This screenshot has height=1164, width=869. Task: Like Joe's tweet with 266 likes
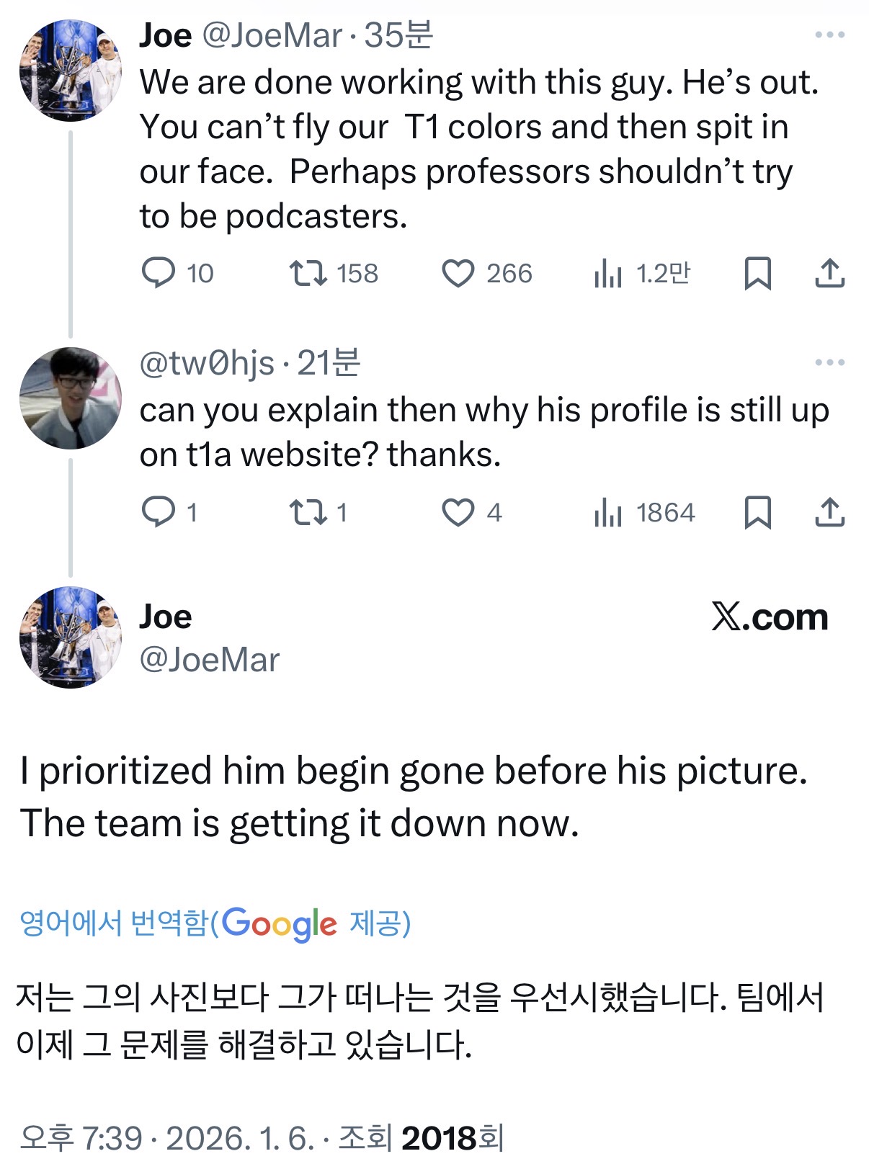(458, 274)
